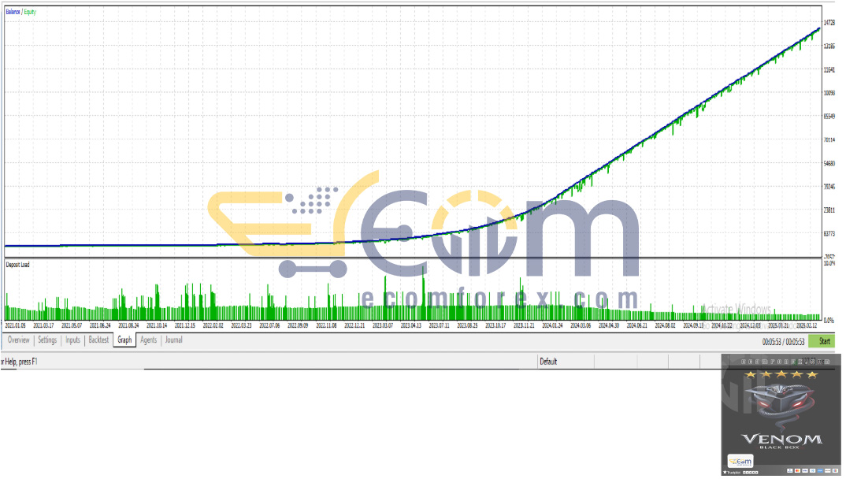The image size is (846, 479).
Task: Click the 10.0% deposit load axis label
Action: coord(829,263)
